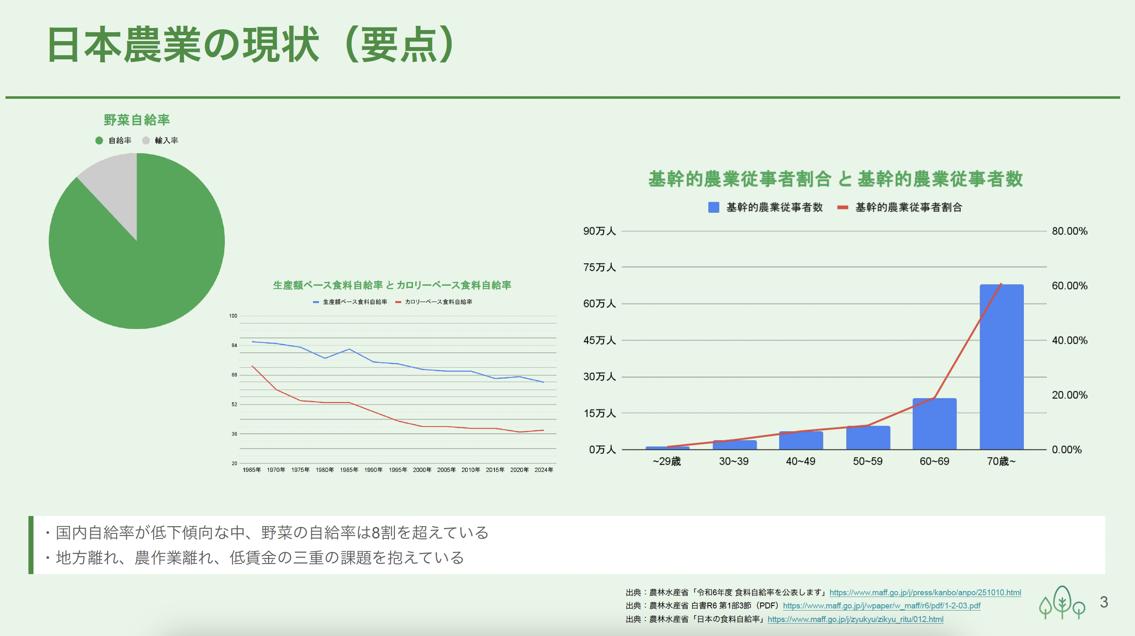Screen dimensions: 1135x636
Task: Click the slide title 日本農業の現状（要点）
Action: pyautogui.click(x=251, y=45)
